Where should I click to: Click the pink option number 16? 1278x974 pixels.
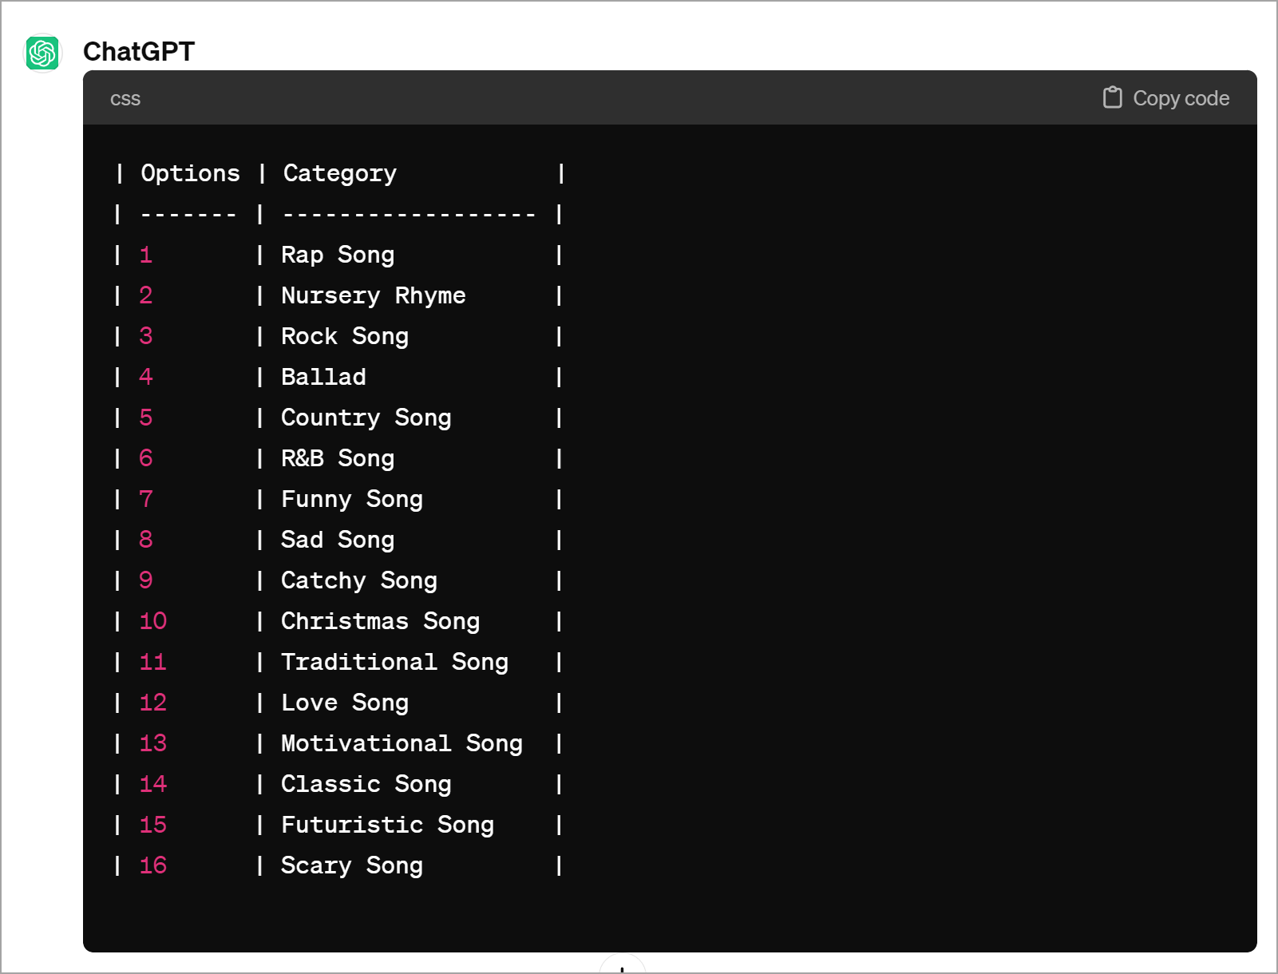153,865
